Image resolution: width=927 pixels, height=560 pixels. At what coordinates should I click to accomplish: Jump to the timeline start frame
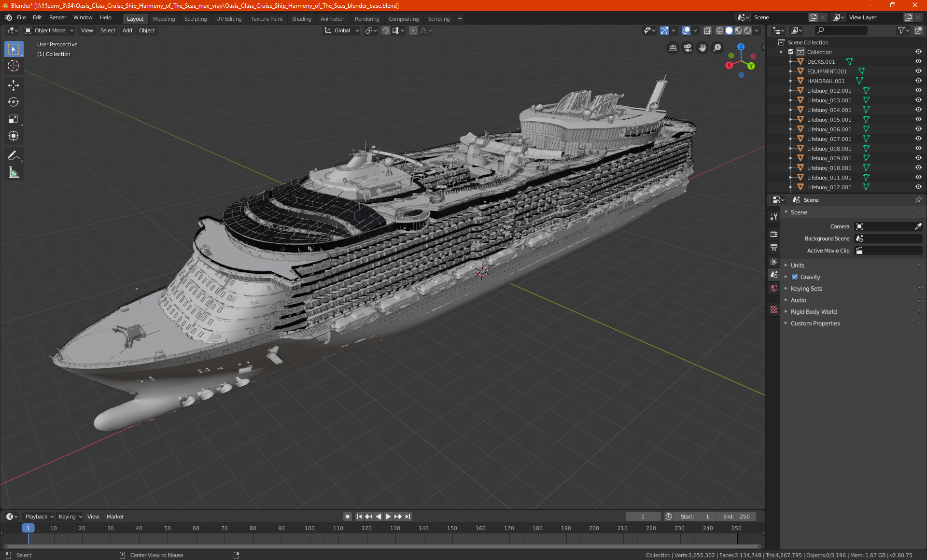click(x=359, y=517)
